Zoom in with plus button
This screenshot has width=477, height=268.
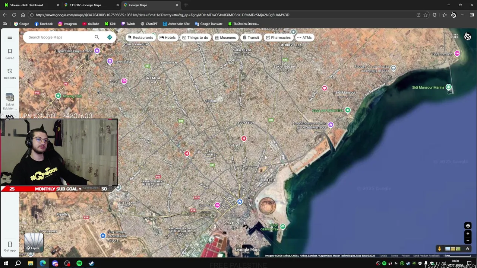[468, 234]
